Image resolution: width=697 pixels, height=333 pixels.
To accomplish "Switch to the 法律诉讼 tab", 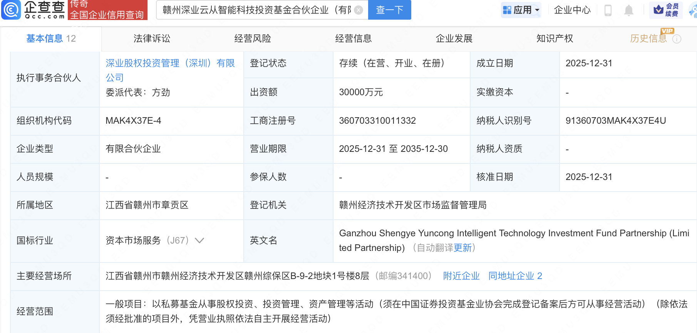I will click(152, 39).
